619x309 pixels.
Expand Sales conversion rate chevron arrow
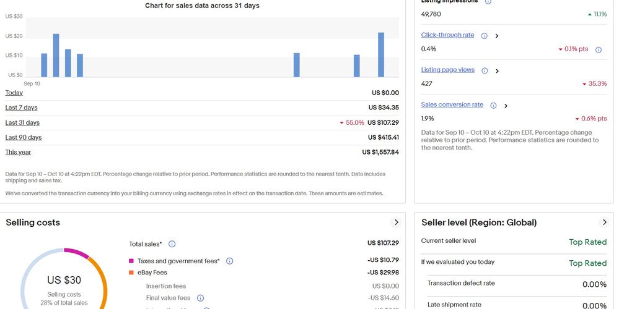[506, 106]
